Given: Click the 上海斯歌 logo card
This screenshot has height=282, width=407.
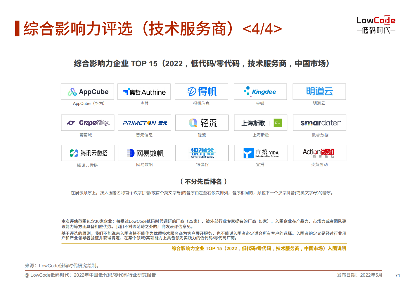Looking at the screenshot, I should coord(261,123).
